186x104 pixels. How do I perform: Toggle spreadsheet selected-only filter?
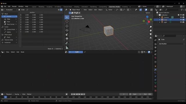(59, 10)
